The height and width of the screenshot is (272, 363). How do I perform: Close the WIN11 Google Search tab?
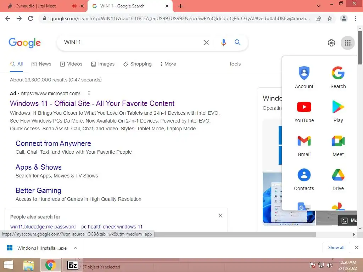click(167, 6)
